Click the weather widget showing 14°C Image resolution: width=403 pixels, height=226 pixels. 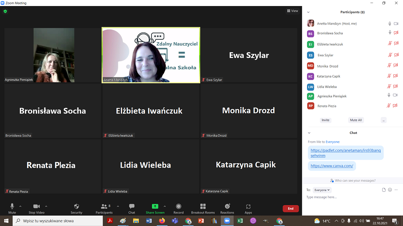point(322,221)
